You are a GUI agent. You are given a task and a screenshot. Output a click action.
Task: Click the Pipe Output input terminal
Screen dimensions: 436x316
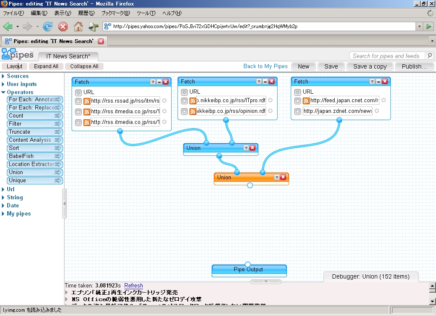tap(247, 264)
